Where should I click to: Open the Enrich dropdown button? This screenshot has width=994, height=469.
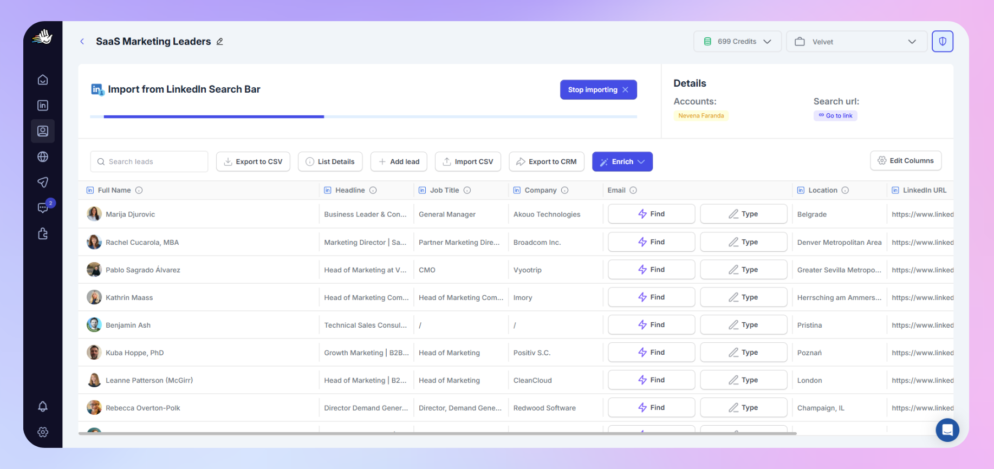pyautogui.click(x=622, y=161)
